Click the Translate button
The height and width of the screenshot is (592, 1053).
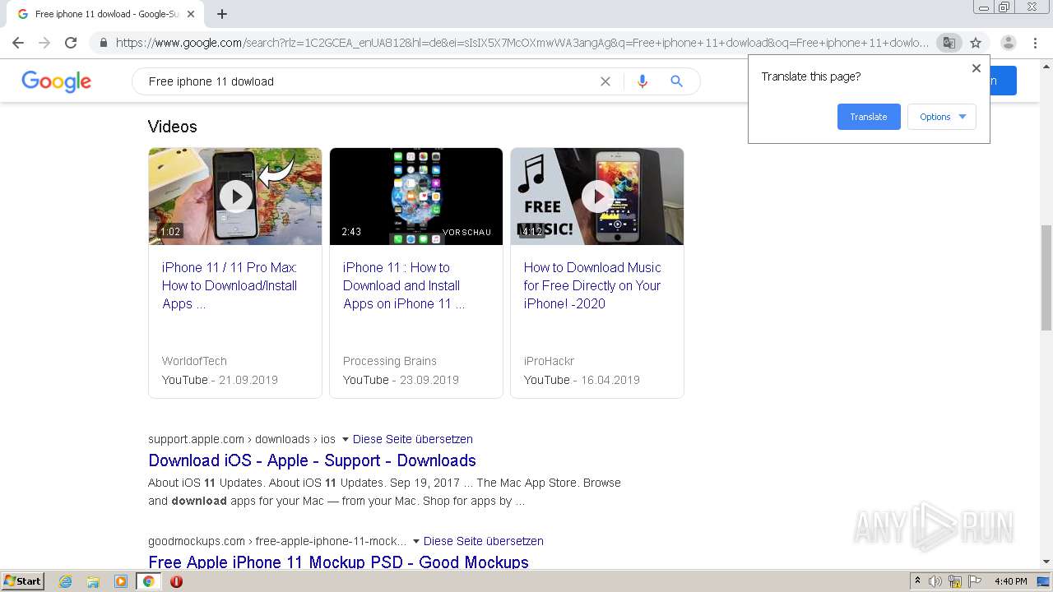pos(869,117)
